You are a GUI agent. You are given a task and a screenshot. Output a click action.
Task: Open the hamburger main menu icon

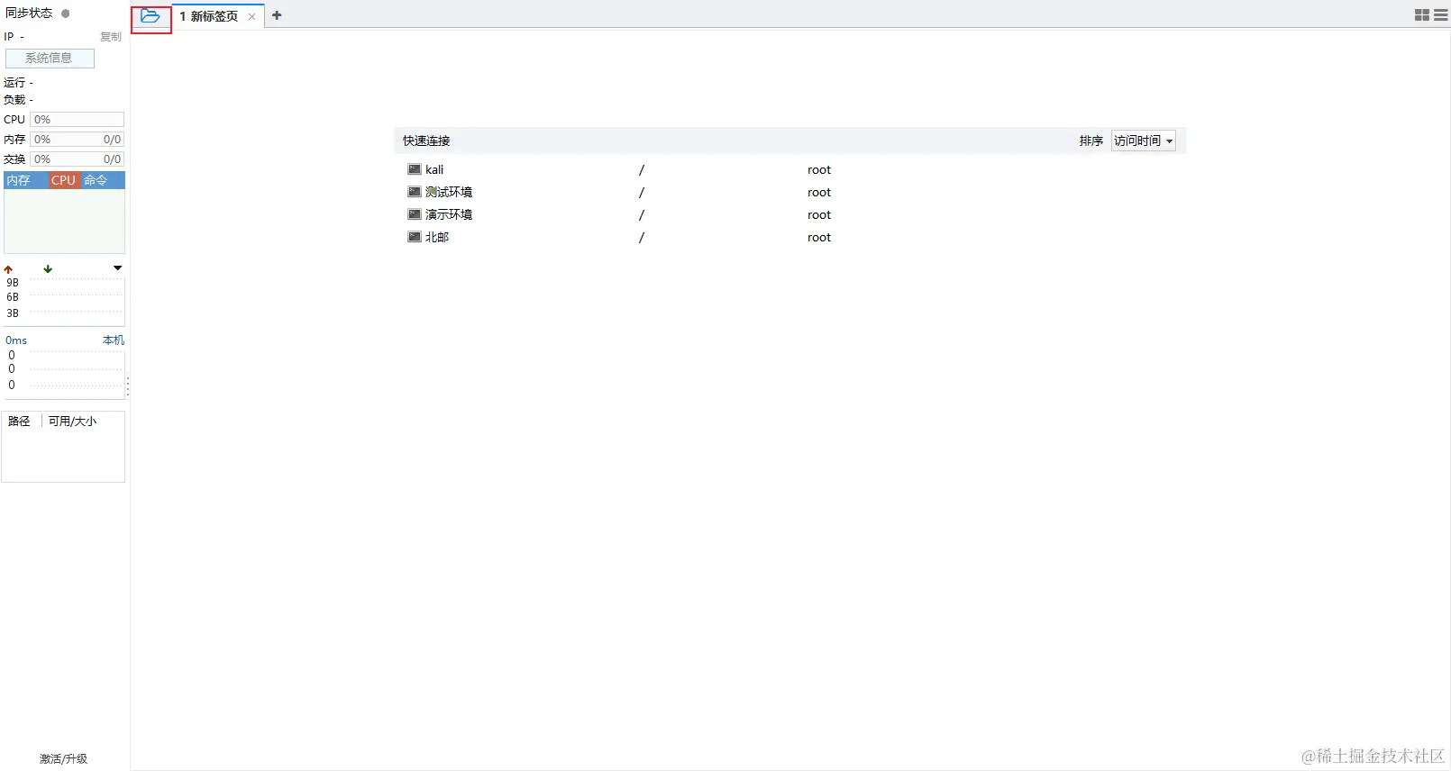pos(1441,15)
